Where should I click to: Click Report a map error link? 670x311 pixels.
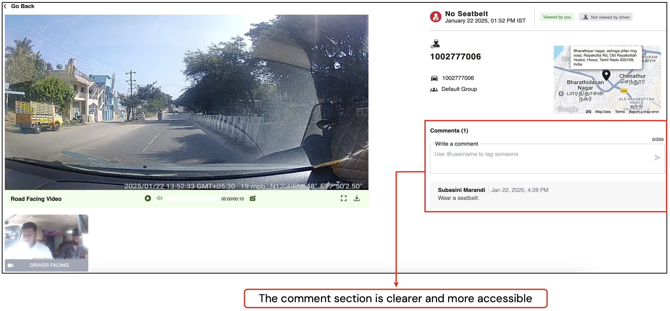(644, 112)
